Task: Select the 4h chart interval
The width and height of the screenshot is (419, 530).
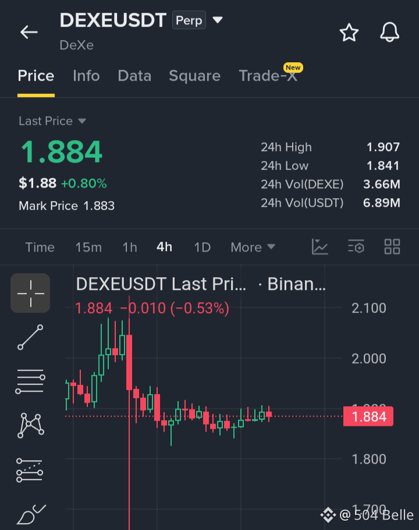Action: (x=164, y=247)
